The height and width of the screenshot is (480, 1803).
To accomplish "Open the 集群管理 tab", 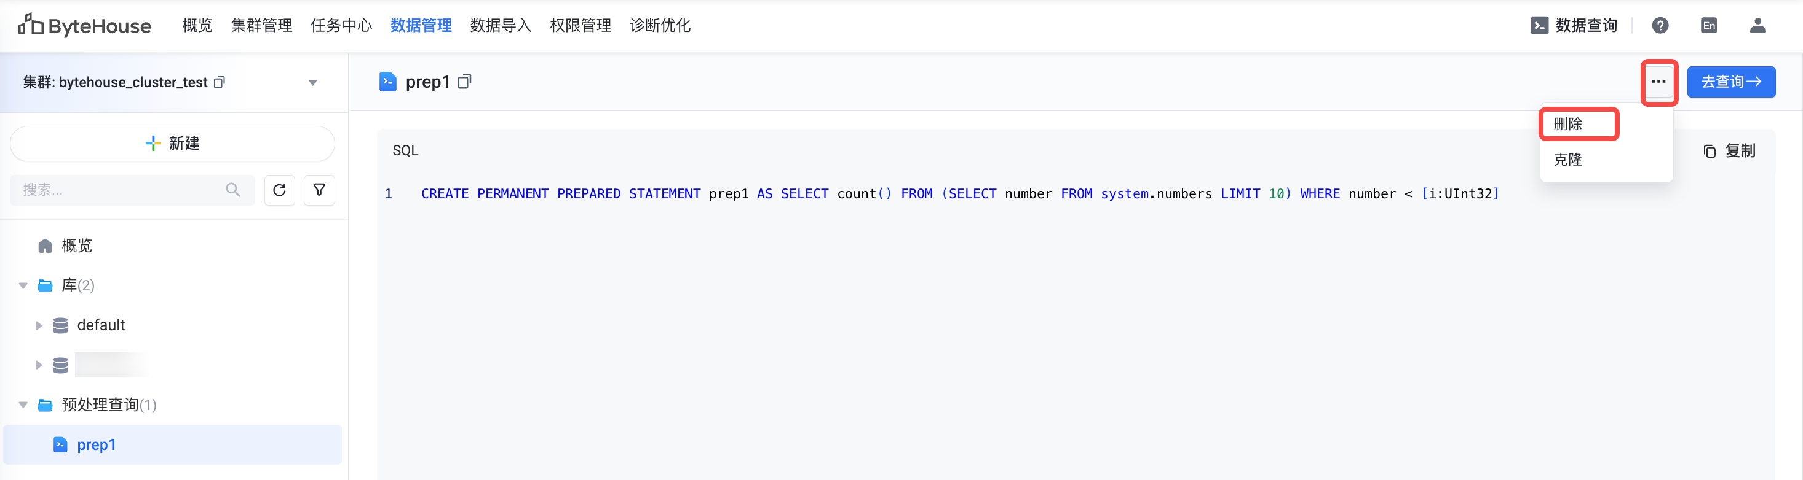I will [x=262, y=26].
